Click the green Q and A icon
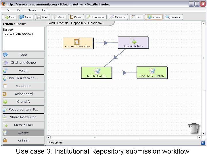The height and width of the screenshot is (155, 207). (x=5, y=102)
